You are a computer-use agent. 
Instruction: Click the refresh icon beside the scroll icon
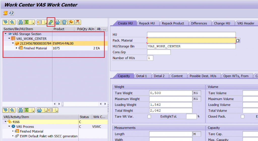[x=12, y=13]
